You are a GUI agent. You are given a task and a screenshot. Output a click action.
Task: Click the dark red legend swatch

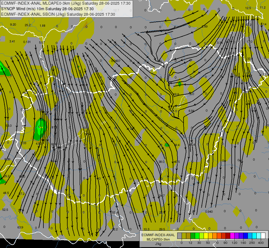click(228, 236)
